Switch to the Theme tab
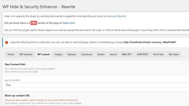Viewport: 189px width, 106px height. tap(11, 54)
